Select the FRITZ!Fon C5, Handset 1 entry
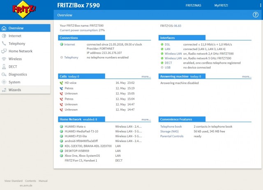Screen dimensions: 263x190 click(81, 160)
